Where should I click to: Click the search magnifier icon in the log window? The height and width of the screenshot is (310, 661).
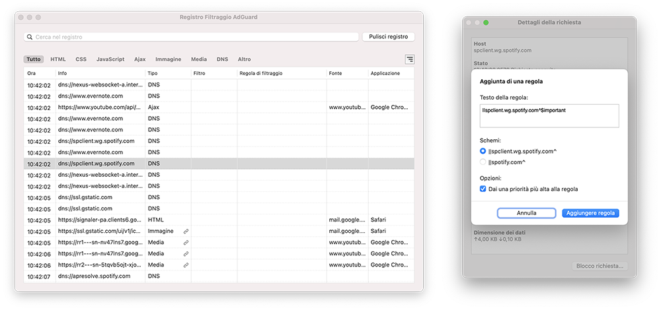pyautogui.click(x=30, y=37)
